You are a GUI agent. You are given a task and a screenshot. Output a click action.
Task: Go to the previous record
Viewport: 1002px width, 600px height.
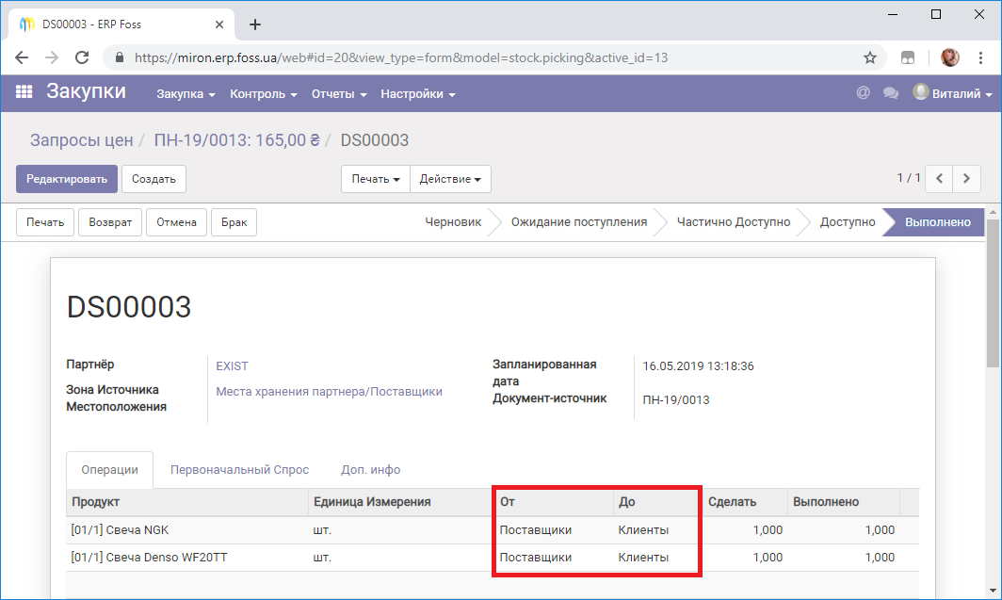[x=940, y=179]
